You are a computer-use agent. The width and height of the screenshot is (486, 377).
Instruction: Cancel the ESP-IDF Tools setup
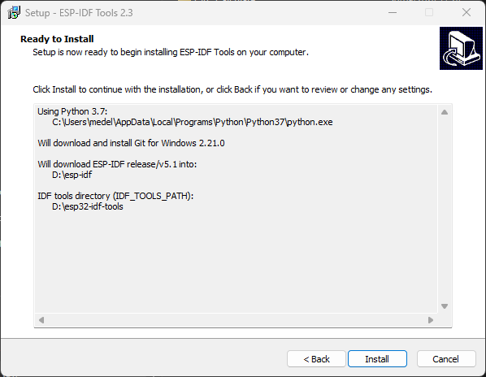click(x=446, y=359)
